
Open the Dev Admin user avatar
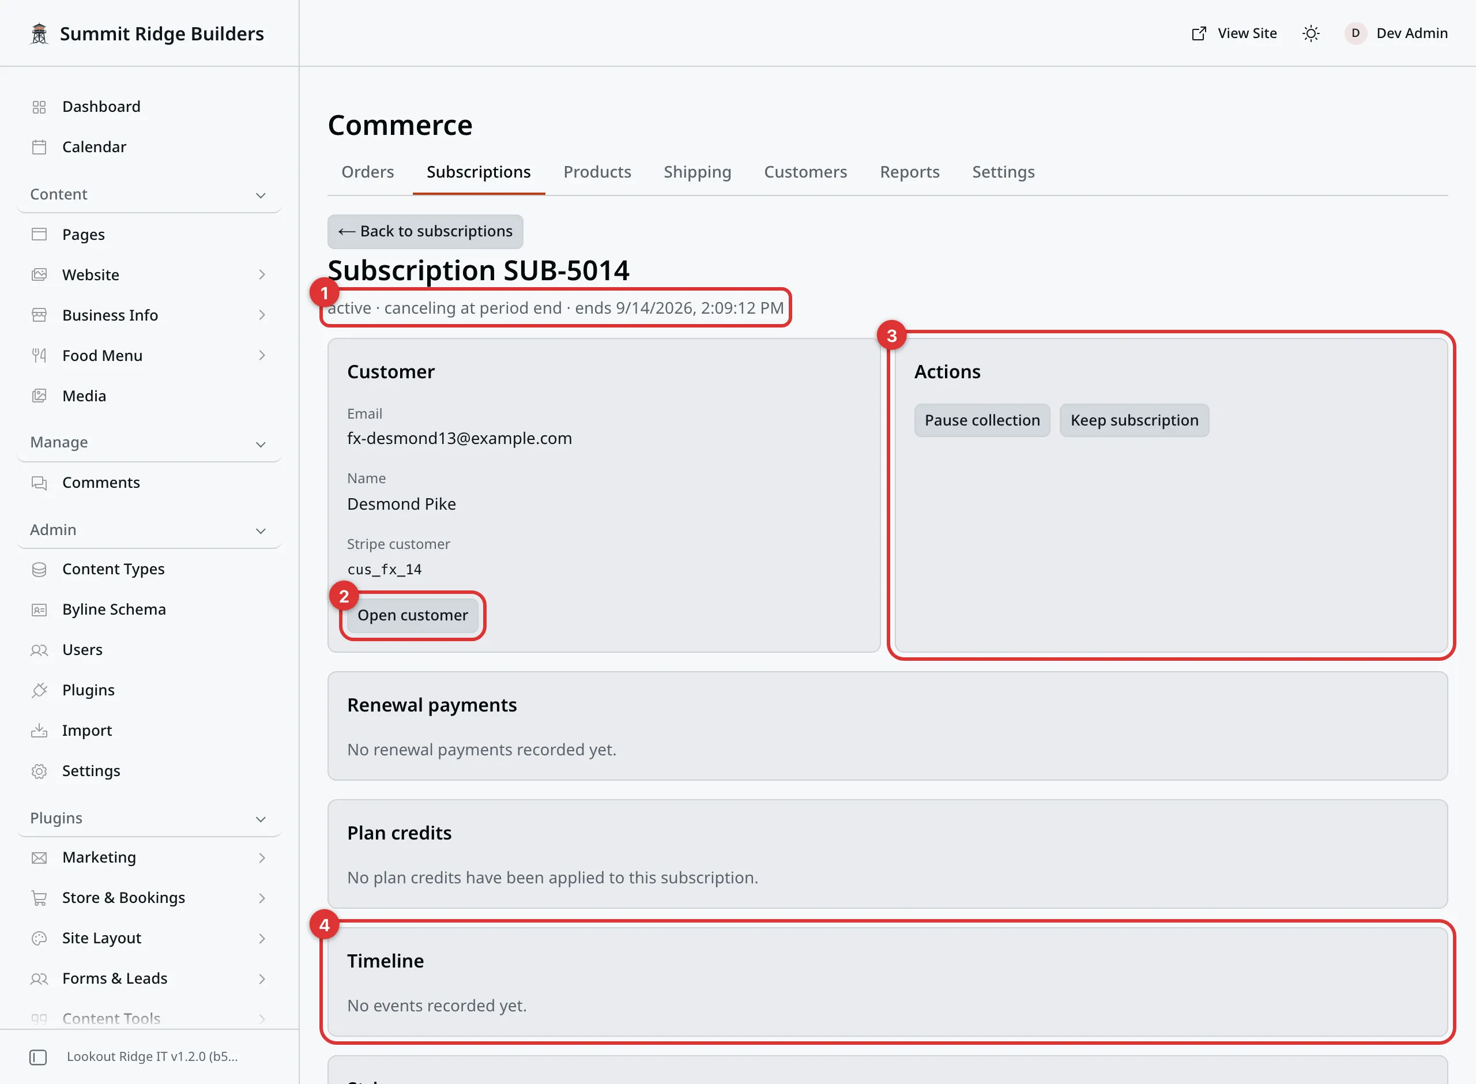click(1355, 33)
